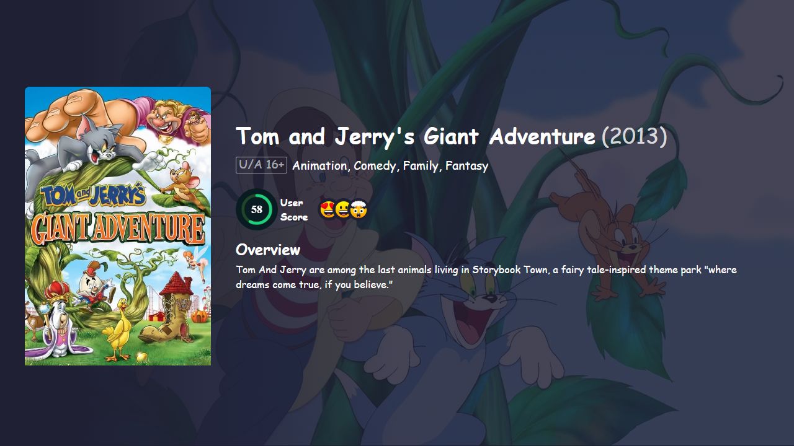Select the mind-blown emoji reaction
Image resolution: width=794 pixels, height=446 pixels.
click(359, 209)
